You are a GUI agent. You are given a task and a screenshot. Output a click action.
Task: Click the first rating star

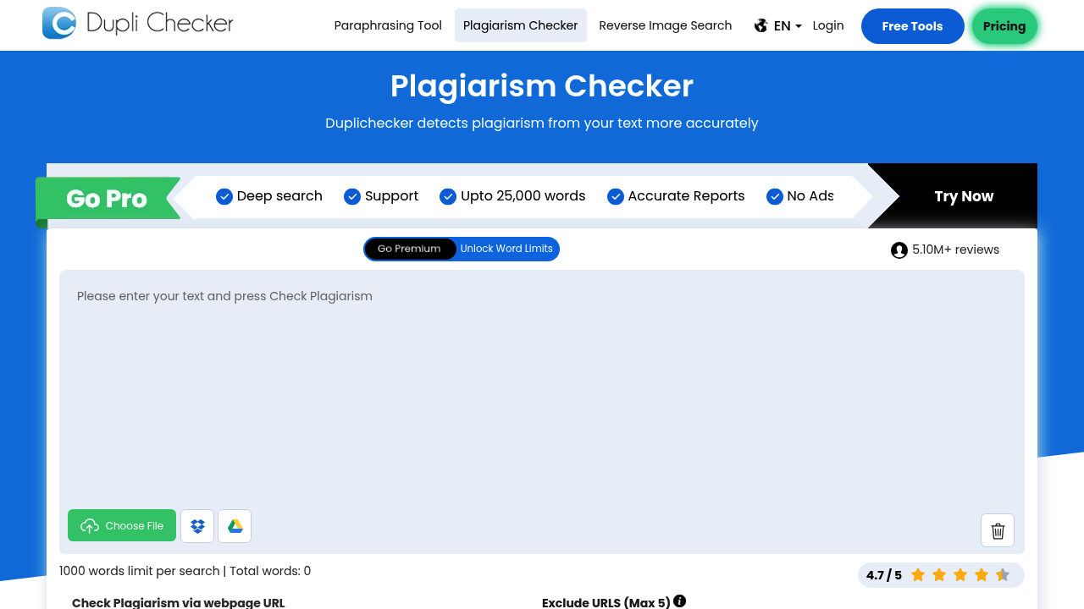[x=918, y=575]
